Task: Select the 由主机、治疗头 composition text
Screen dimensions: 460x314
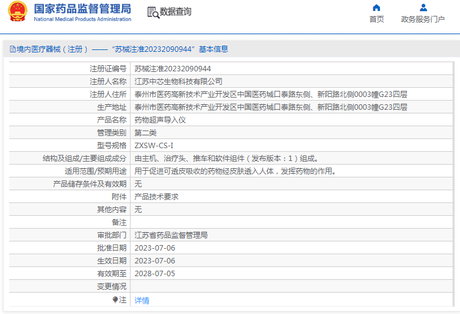Action: pyautogui.click(x=226, y=159)
